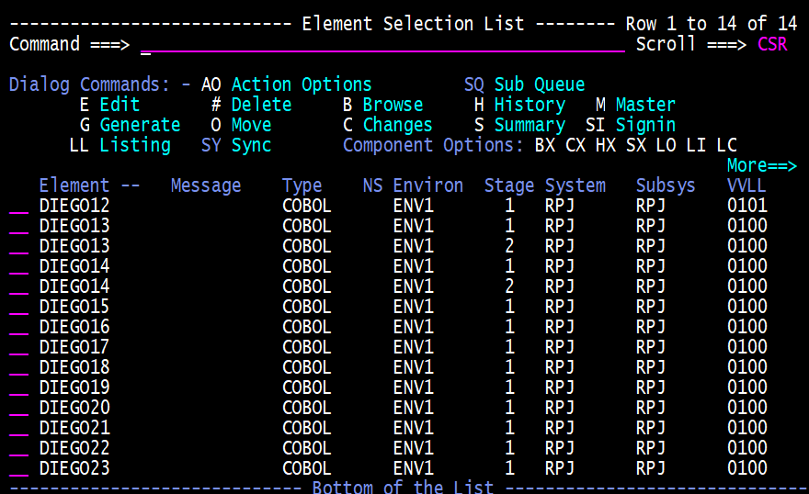Open the History command
The width and height of the screenshot is (809, 494).
pos(529,105)
